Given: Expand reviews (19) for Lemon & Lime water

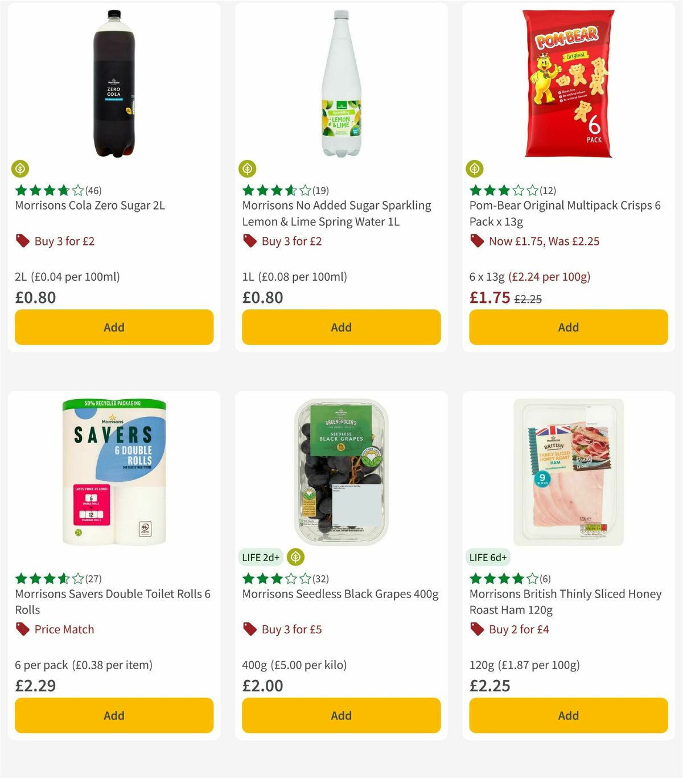Looking at the screenshot, I should coord(321,190).
